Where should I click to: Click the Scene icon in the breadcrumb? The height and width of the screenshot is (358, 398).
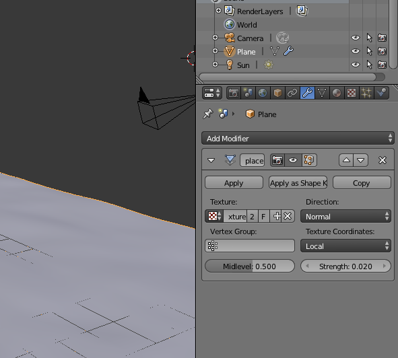click(x=224, y=114)
